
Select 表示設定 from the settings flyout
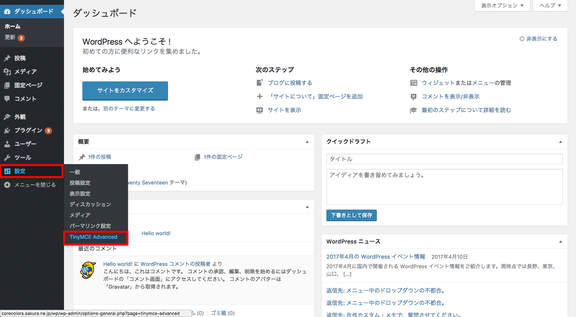pyautogui.click(x=80, y=194)
